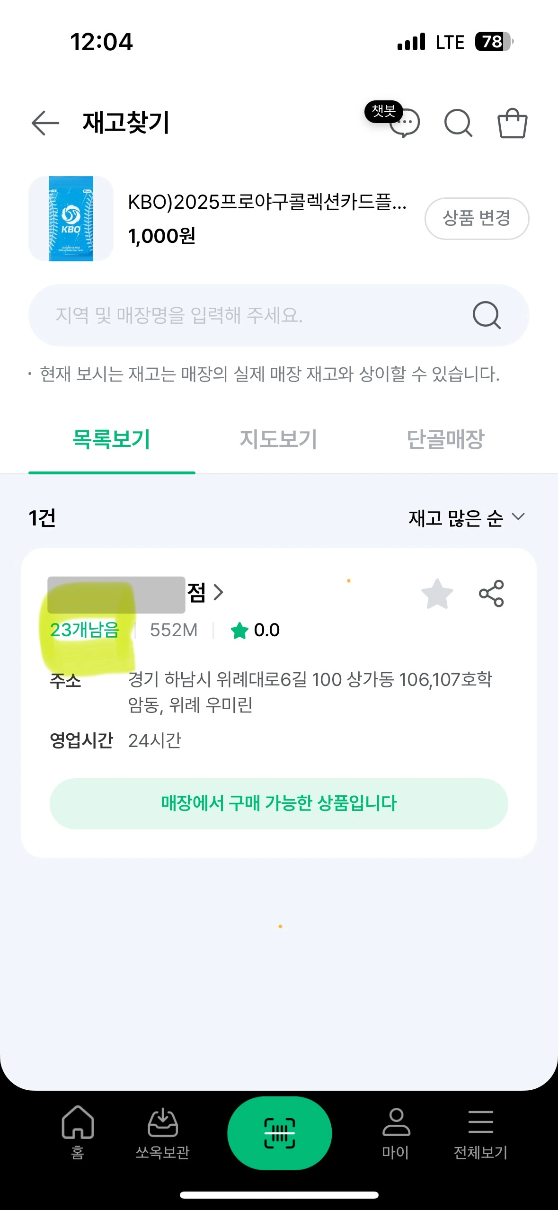Go to 홈 in bottom navigation
The width and height of the screenshot is (558, 1210).
pos(78,1132)
